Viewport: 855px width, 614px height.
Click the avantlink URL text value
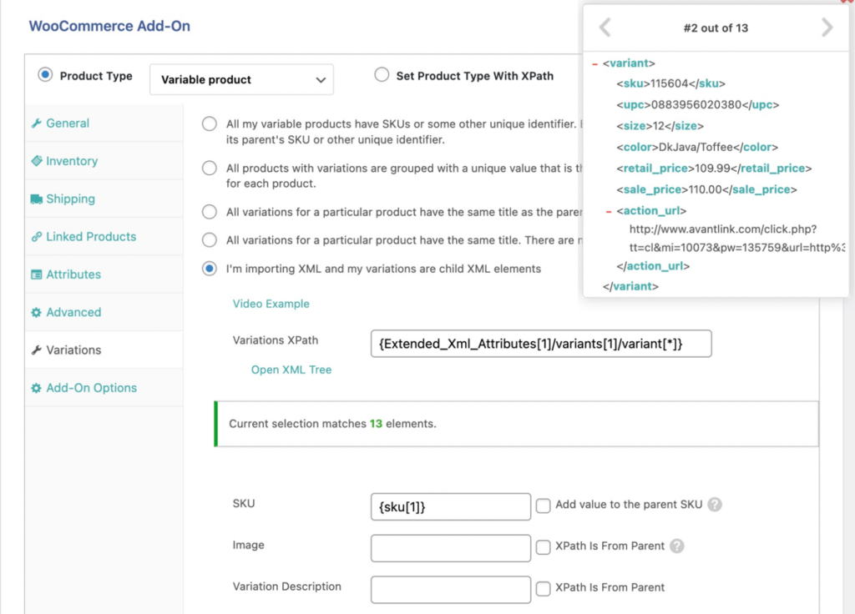pyautogui.click(x=737, y=239)
